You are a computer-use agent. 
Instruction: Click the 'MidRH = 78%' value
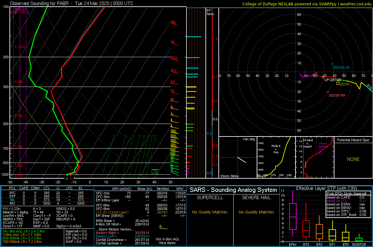(13, 219)
